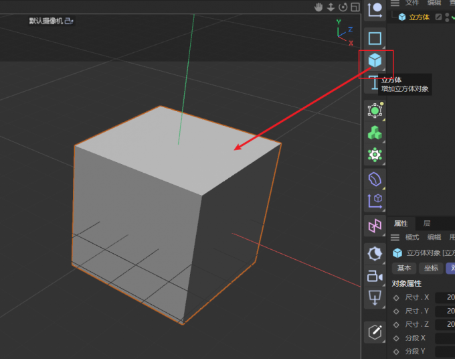Image resolution: width=455 pixels, height=359 pixels.
Task: Click the viewport pan hand icon
Action: pyautogui.click(x=318, y=7)
